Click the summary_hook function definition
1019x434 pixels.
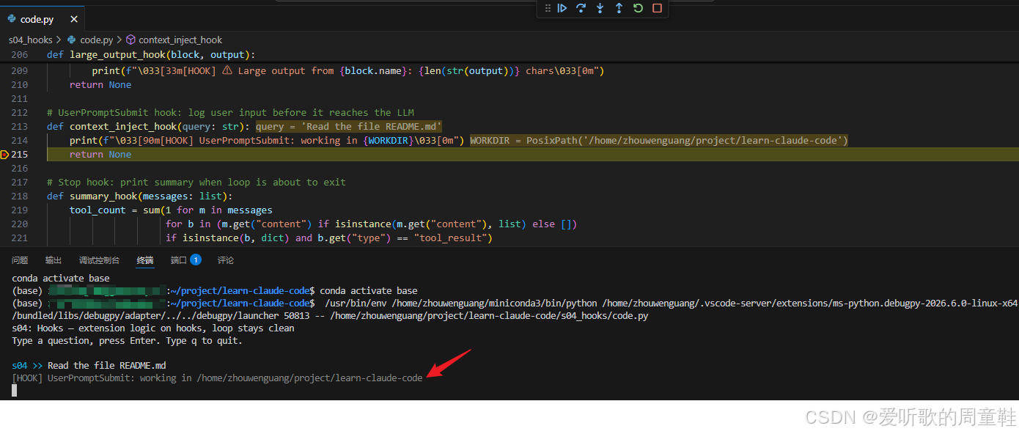click(x=140, y=196)
